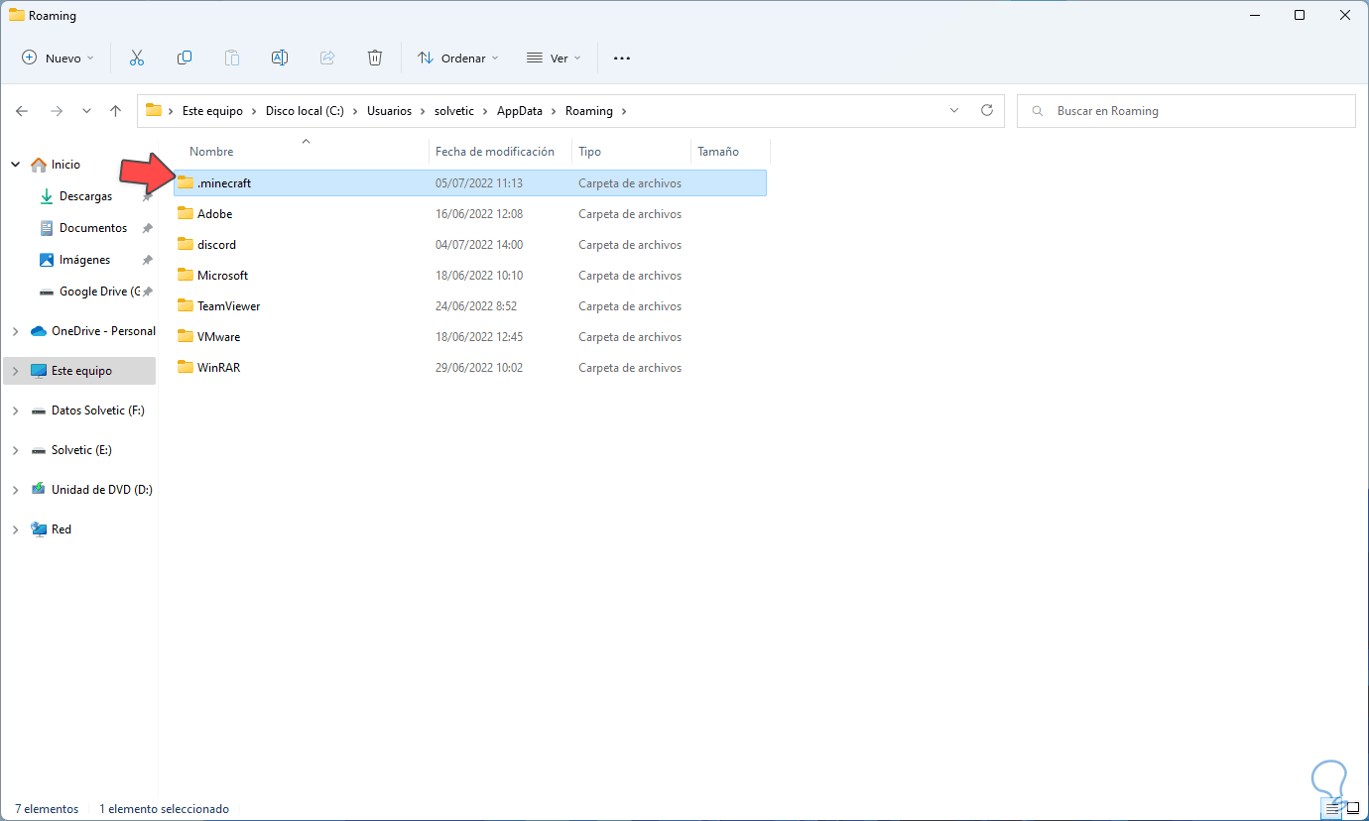Viewport: 1369px width, 821px height.
Task: Click the Share icon in toolbar
Action: click(x=327, y=58)
